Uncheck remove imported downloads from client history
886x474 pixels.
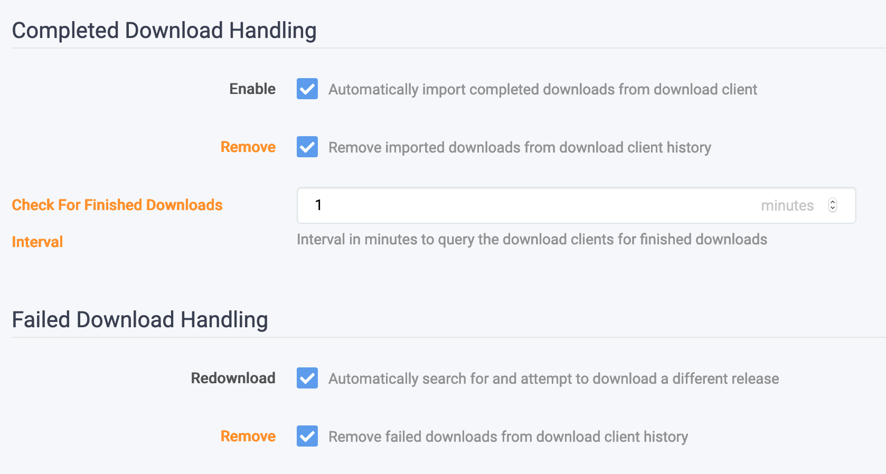tap(307, 147)
